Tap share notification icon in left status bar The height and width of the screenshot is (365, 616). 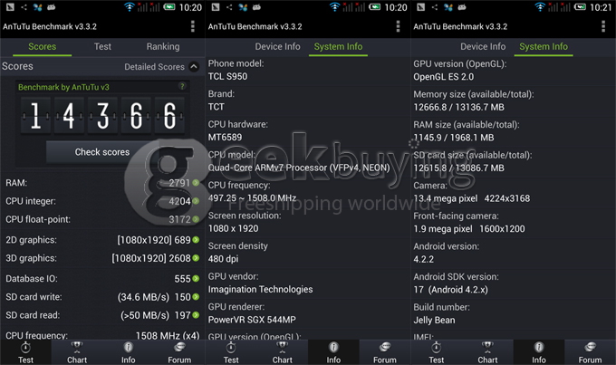[24, 7]
